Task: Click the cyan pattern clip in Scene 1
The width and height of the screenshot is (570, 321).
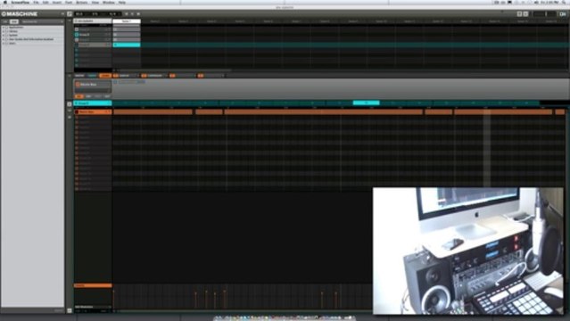Action: coord(127,45)
